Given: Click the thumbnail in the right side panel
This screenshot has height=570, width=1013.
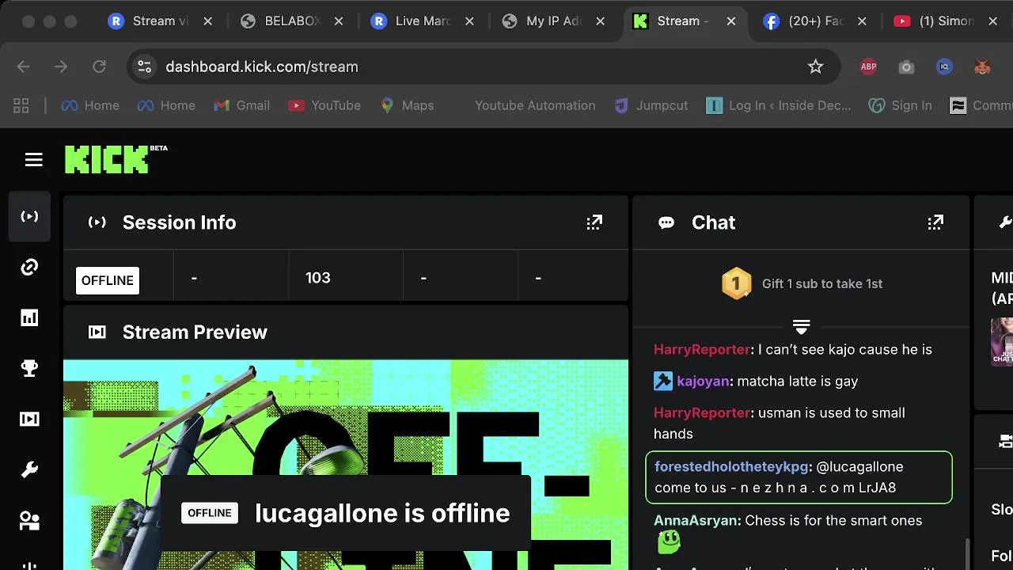Looking at the screenshot, I should click(x=1002, y=341).
